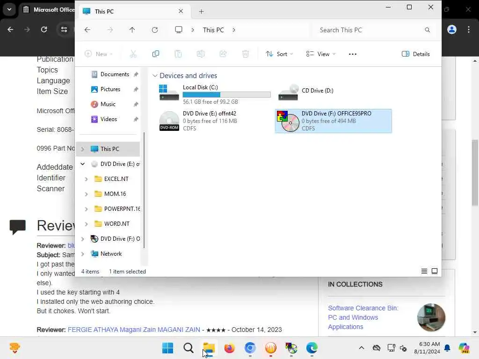This screenshot has height=359, width=479.
Task: Expand the EXCEL.NT folder node
Action: tap(86, 179)
